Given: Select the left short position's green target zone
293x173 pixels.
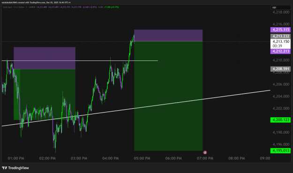Looking at the screenshot, I should pyautogui.click(x=45, y=95).
